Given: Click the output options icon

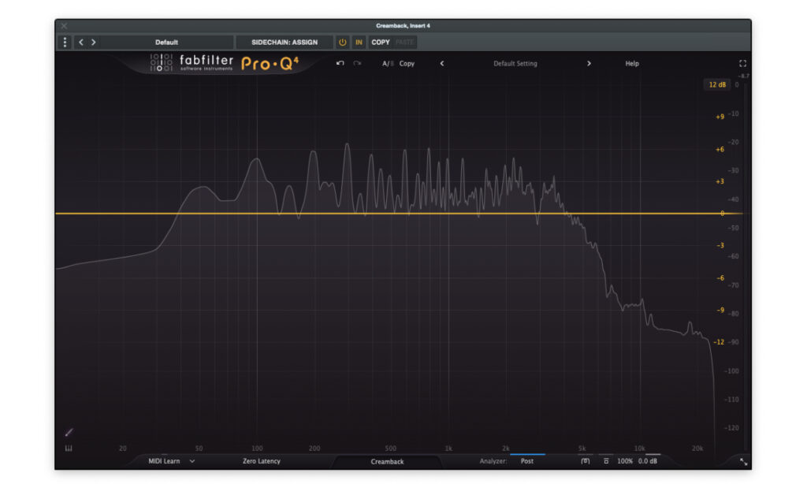Looking at the screenshot, I should [x=606, y=461].
